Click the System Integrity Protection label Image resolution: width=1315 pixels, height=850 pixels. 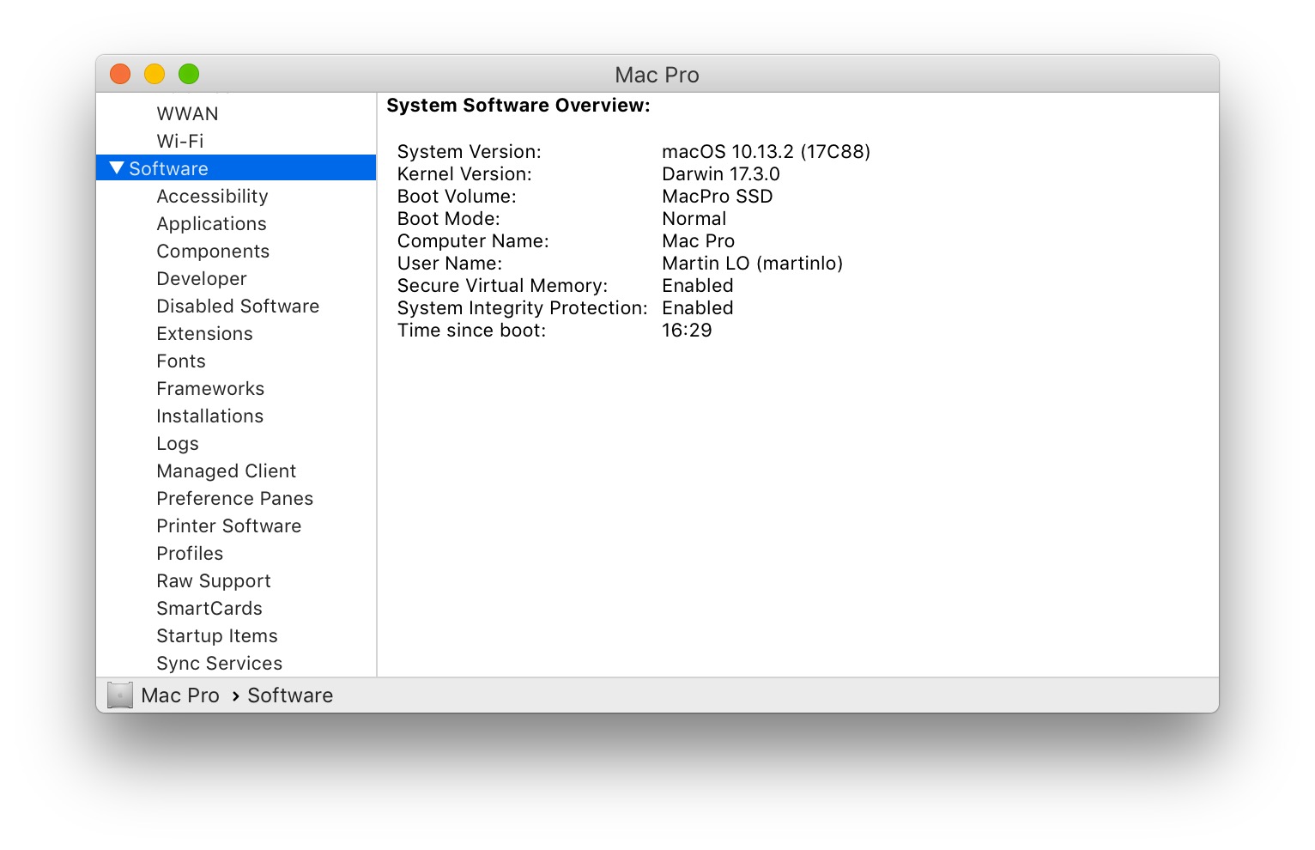523,308
